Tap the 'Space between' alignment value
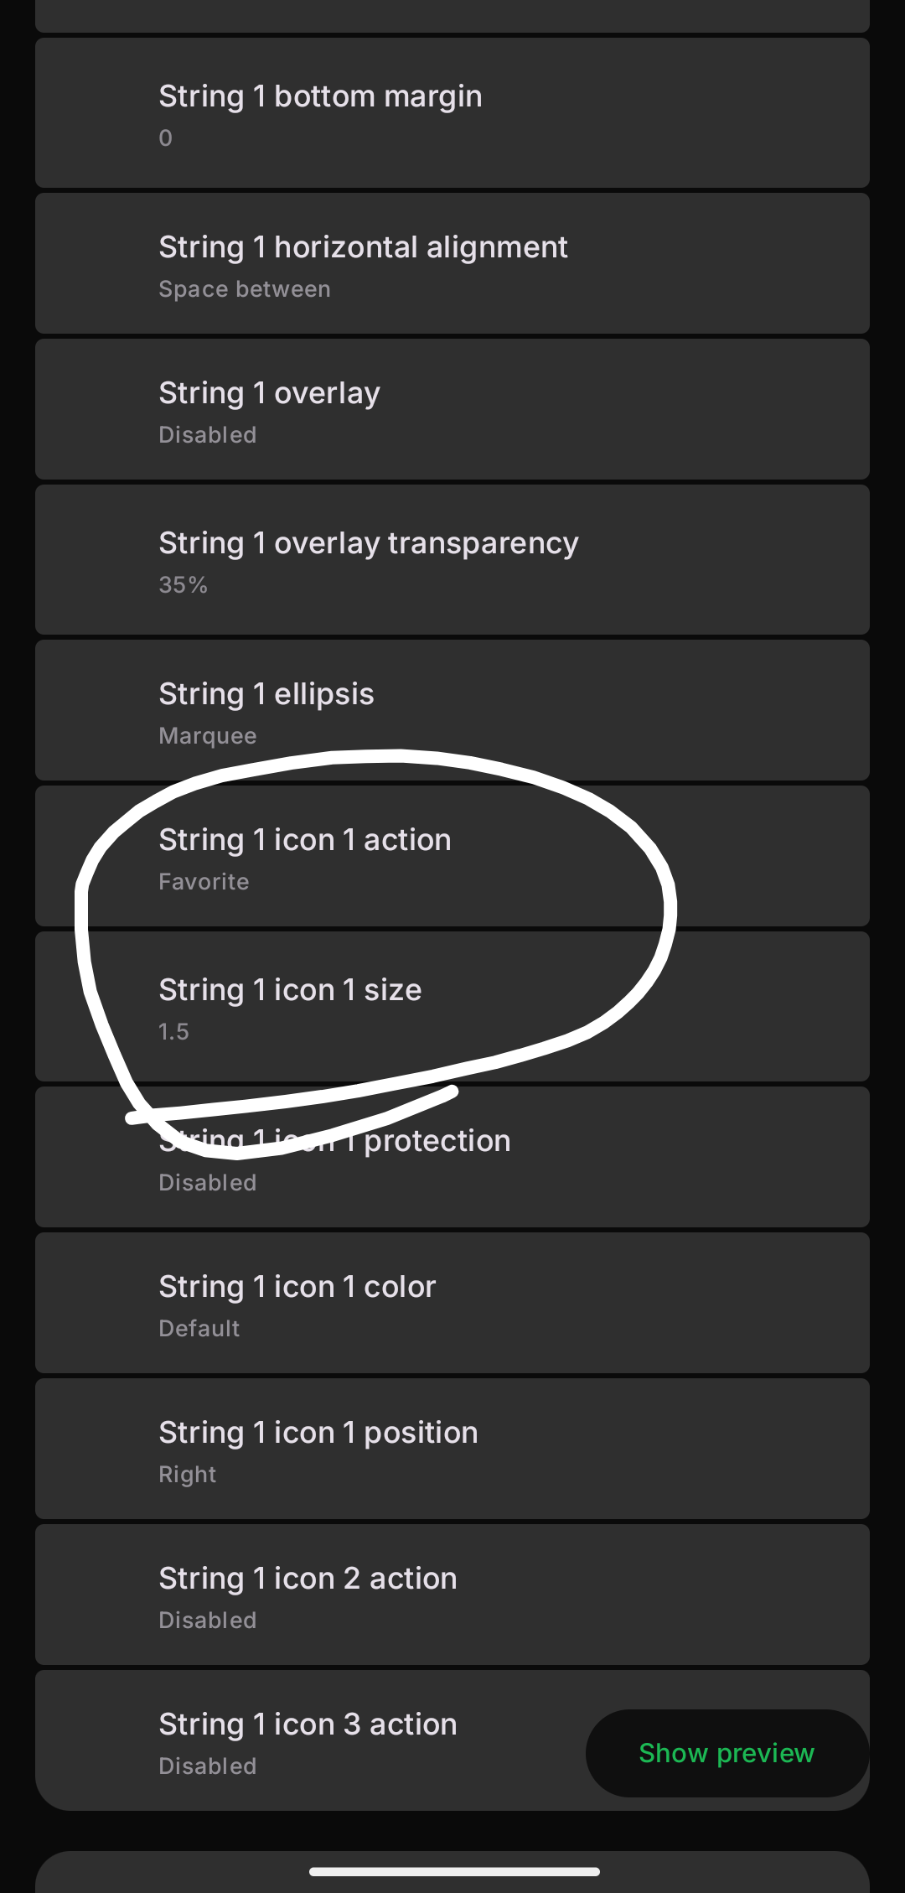Image resolution: width=905 pixels, height=1893 pixels. [x=245, y=289]
